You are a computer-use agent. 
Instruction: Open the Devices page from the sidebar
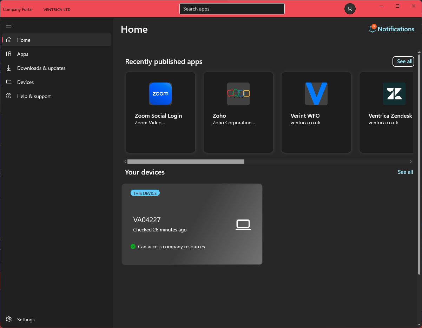(x=25, y=82)
